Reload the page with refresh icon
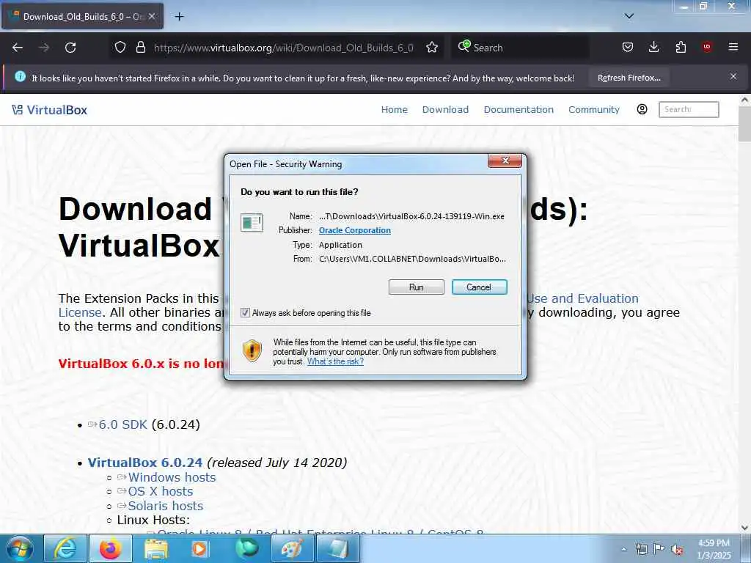The image size is (751, 563). 70,48
